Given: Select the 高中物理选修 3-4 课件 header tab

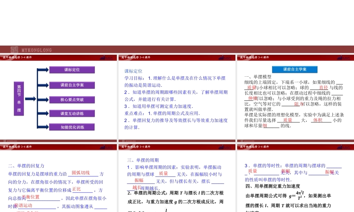Looking at the screenshot, I should click(x=18, y=57).
